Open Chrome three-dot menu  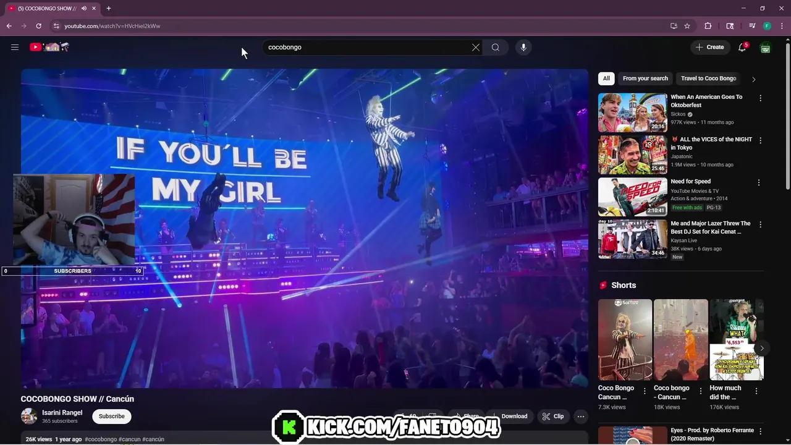pos(782,26)
